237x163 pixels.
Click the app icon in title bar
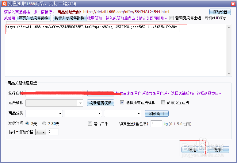4,3
